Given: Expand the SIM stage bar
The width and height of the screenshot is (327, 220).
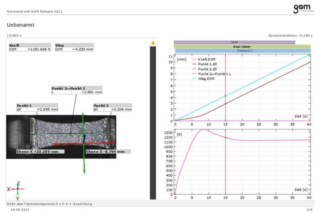Looking at the screenshot, I should (x=235, y=42).
